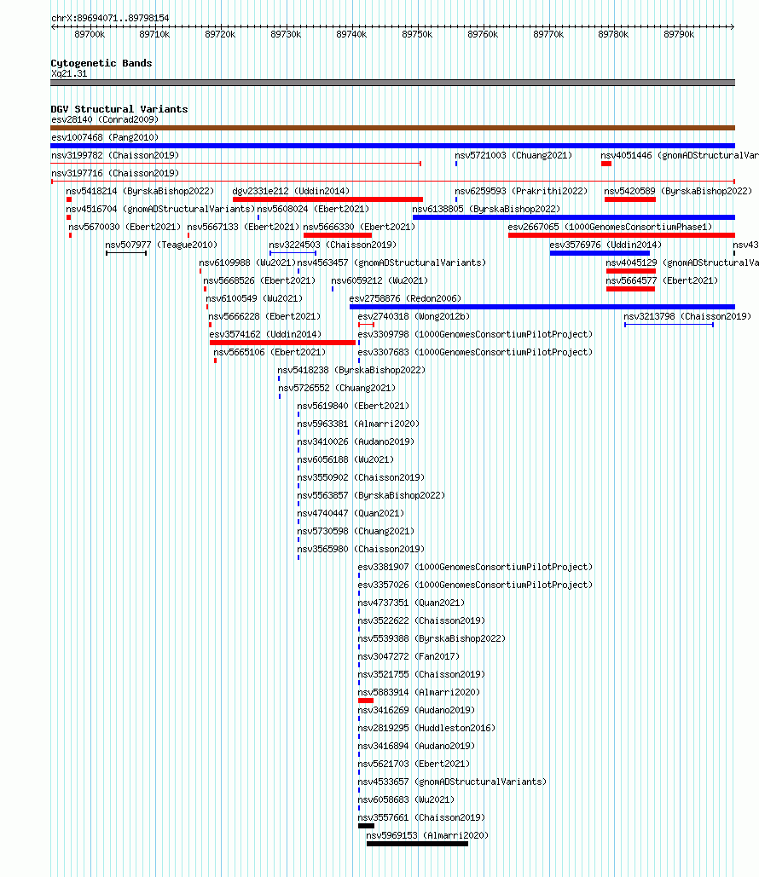Click esv3576976 (Uddin2014) label
The height and width of the screenshot is (877, 759).
(x=605, y=245)
